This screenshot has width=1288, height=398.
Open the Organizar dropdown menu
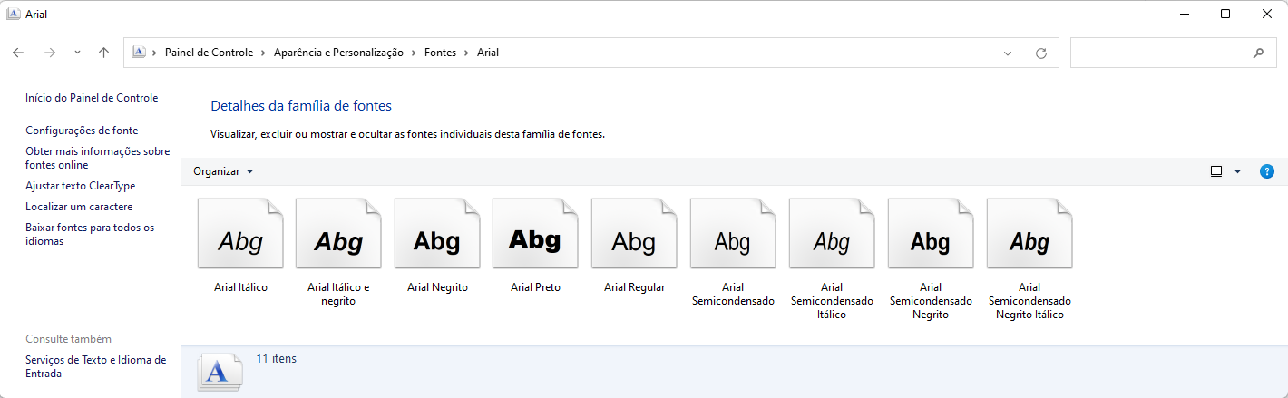[x=224, y=171]
